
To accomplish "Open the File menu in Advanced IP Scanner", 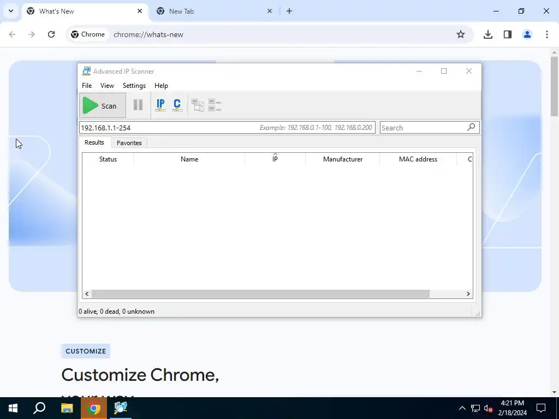I will [x=87, y=86].
